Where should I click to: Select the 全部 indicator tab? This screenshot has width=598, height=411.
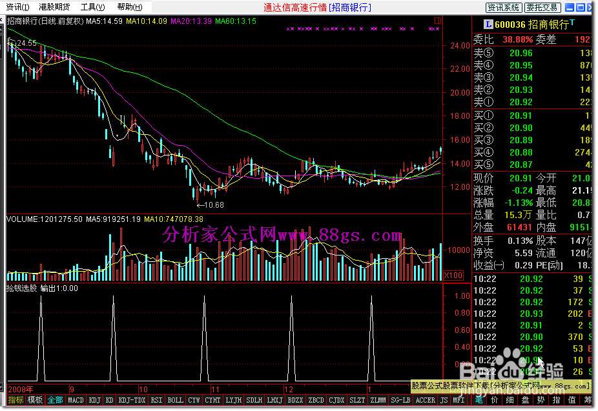56,400
